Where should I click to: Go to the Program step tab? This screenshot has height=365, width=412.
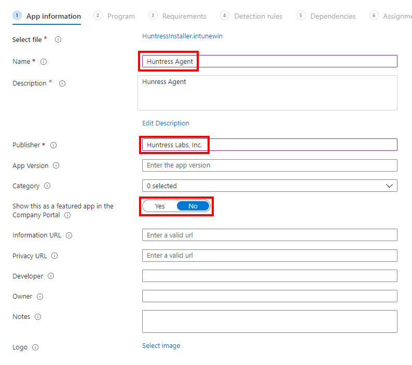pyautogui.click(x=114, y=16)
